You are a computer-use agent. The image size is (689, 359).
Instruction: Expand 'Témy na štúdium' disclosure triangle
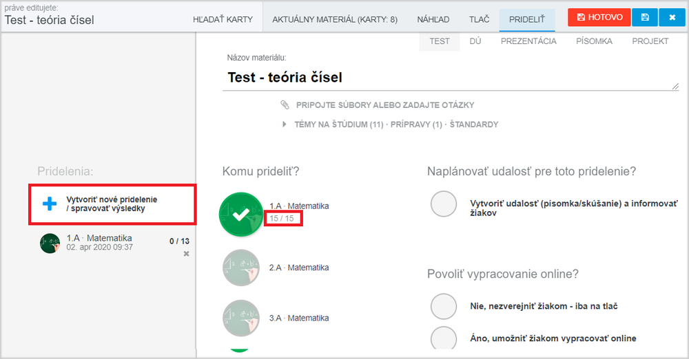click(x=285, y=124)
